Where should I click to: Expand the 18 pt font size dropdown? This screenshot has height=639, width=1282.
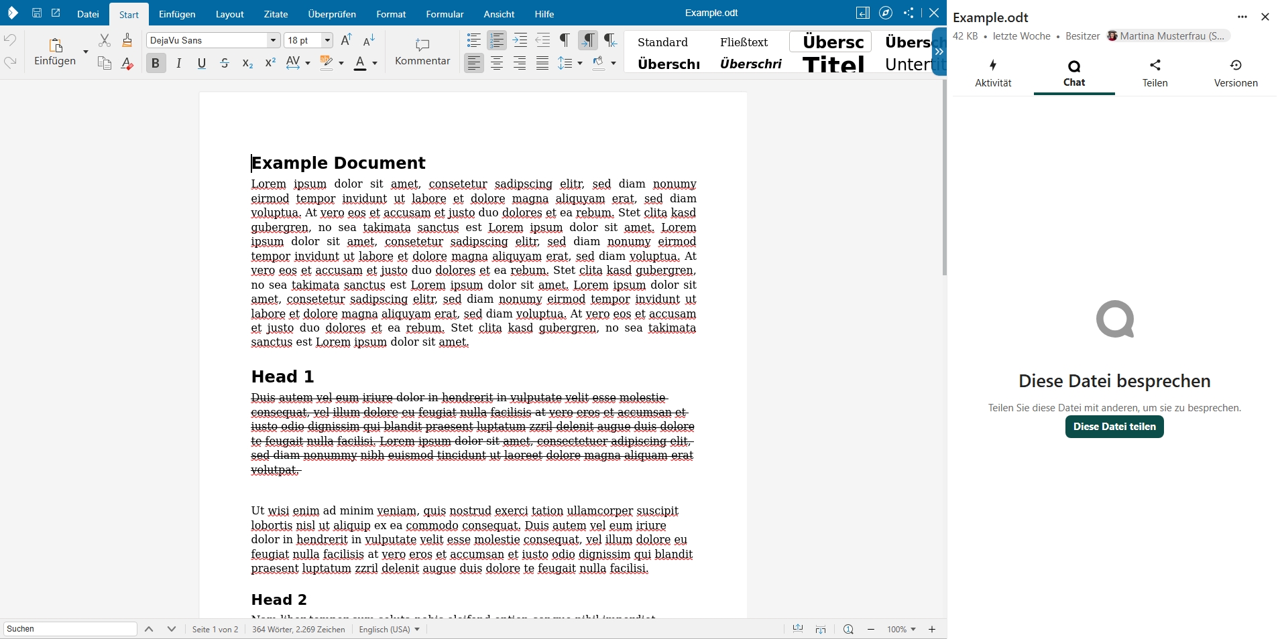pos(327,40)
